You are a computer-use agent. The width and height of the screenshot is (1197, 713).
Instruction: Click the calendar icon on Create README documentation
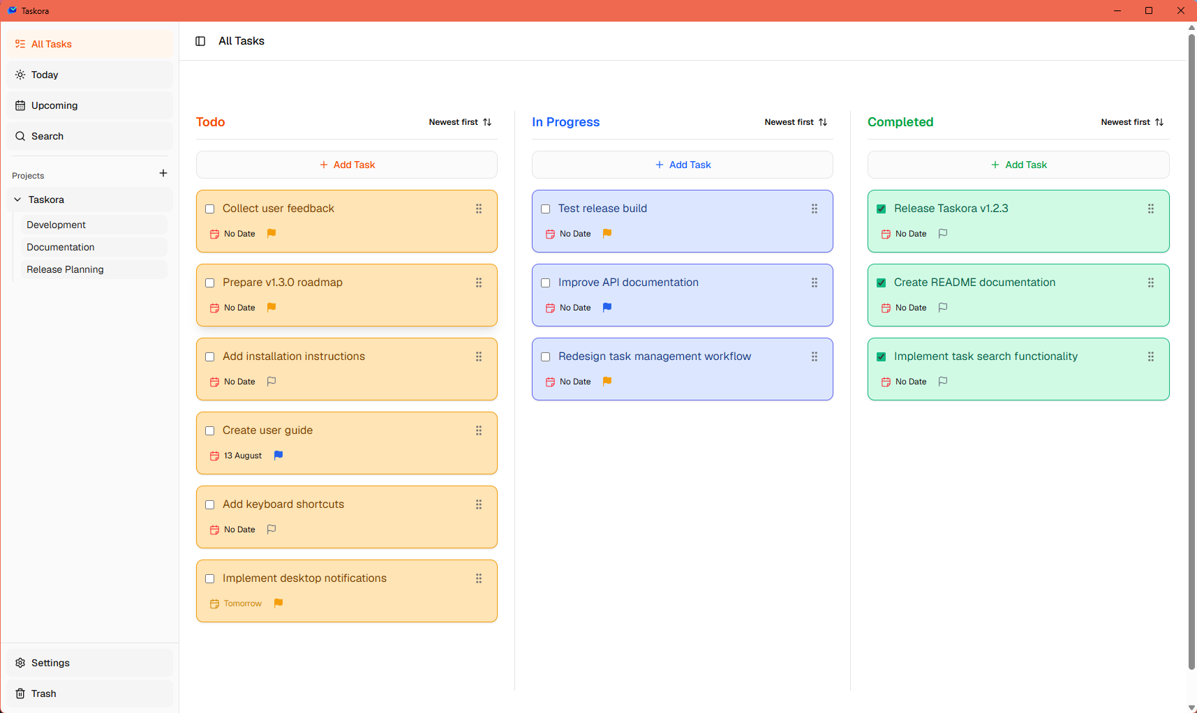coord(886,308)
